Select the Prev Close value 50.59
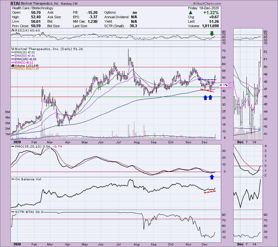This screenshot has width=278, height=247. pyautogui.click(x=36, y=26)
